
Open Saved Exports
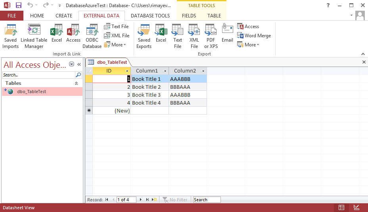(x=144, y=36)
